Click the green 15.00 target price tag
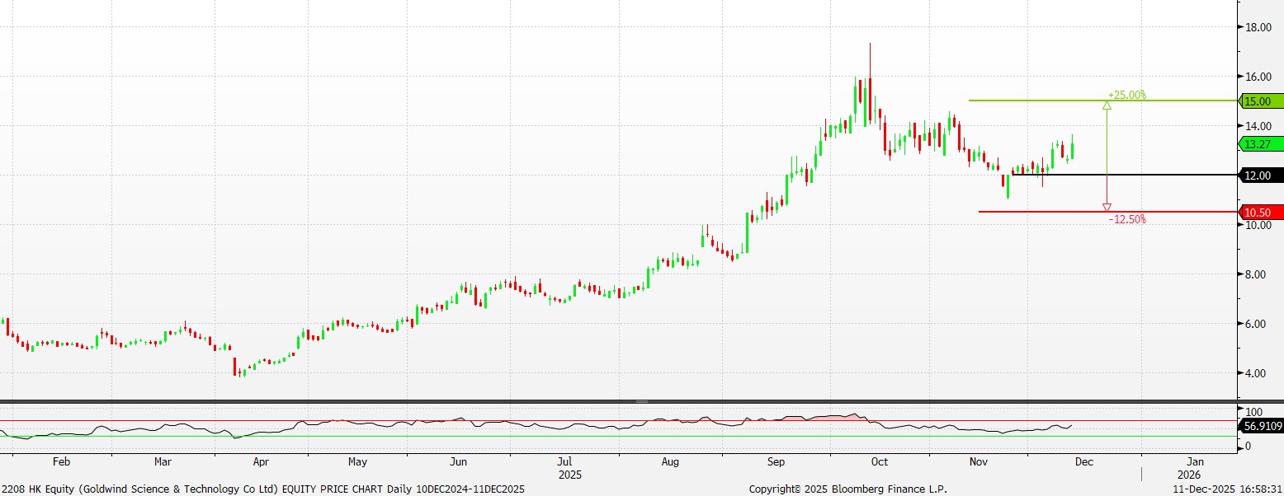The width and height of the screenshot is (1284, 496). pos(1263,101)
